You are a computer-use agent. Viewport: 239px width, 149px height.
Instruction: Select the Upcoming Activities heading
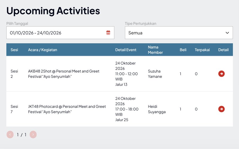tap(53, 11)
